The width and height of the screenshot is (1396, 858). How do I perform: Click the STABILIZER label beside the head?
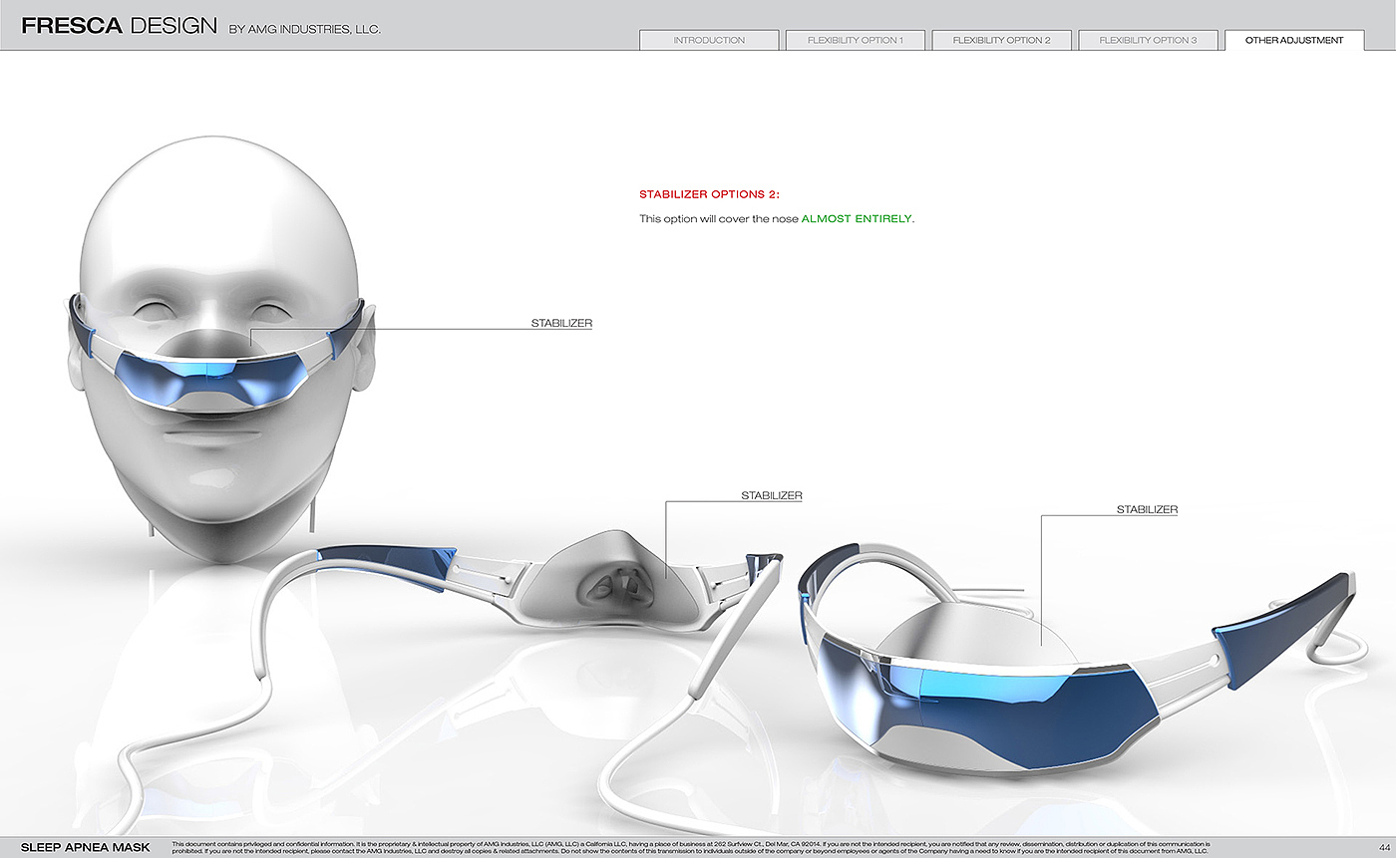pyautogui.click(x=561, y=323)
